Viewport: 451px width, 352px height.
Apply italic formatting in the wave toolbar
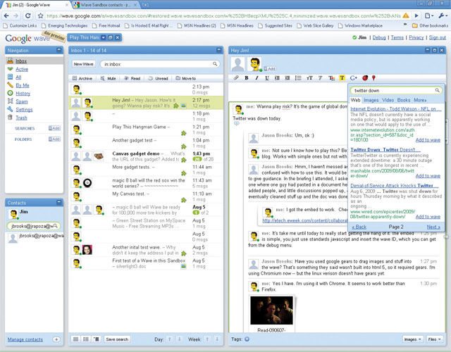coord(257,78)
